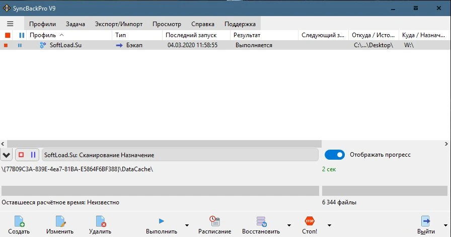Click the SyncBackPro logo in title bar
The width and height of the screenshot is (451, 237).
pos(7,9)
